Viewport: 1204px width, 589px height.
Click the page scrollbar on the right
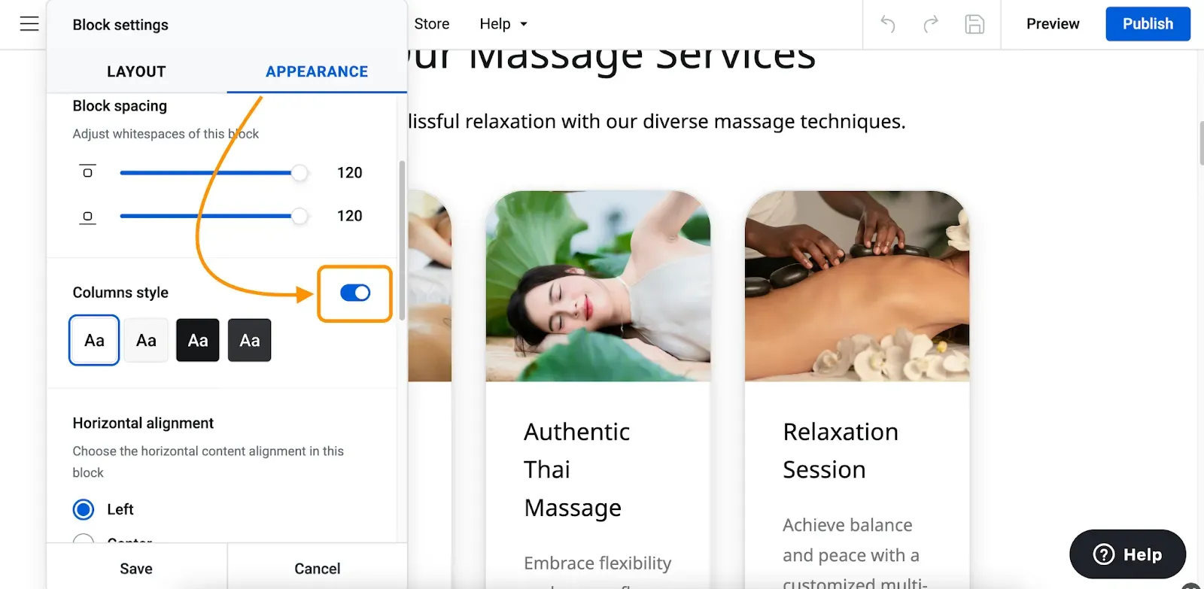tap(1200, 143)
